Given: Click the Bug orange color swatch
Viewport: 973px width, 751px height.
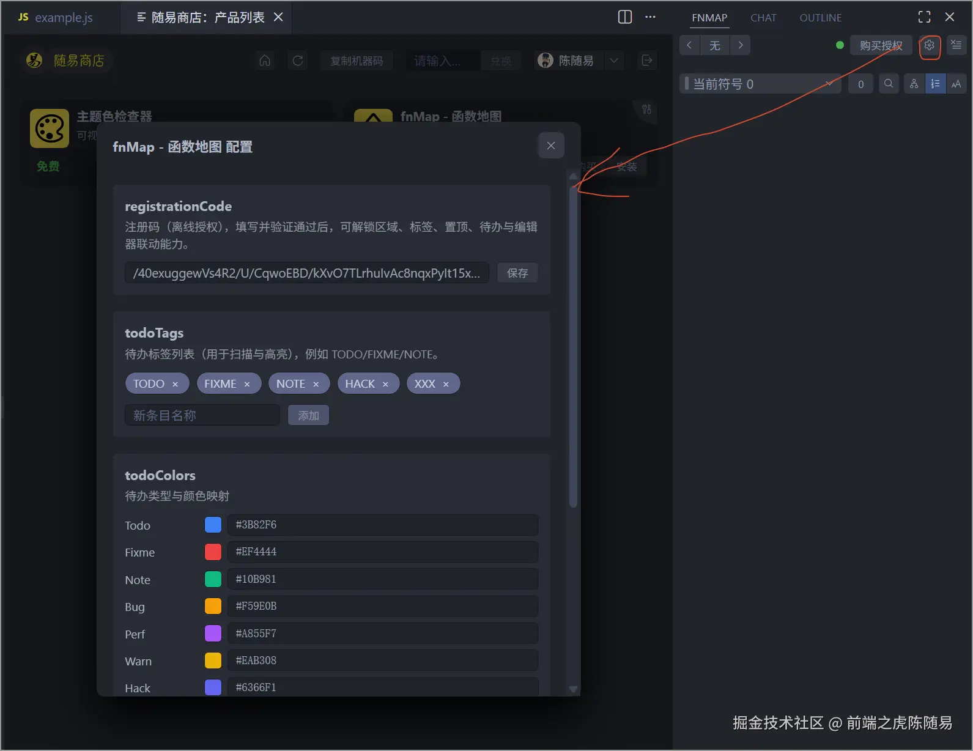Looking at the screenshot, I should pos(213,606).
